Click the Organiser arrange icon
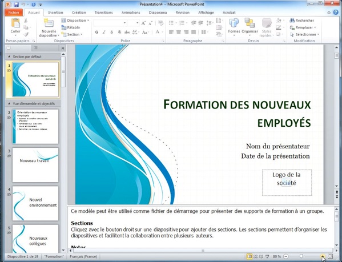 pyautogui.click(x=250, y=23)
